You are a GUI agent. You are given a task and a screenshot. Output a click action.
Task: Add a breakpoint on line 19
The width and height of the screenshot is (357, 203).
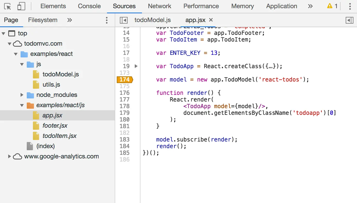click(126, 66)
